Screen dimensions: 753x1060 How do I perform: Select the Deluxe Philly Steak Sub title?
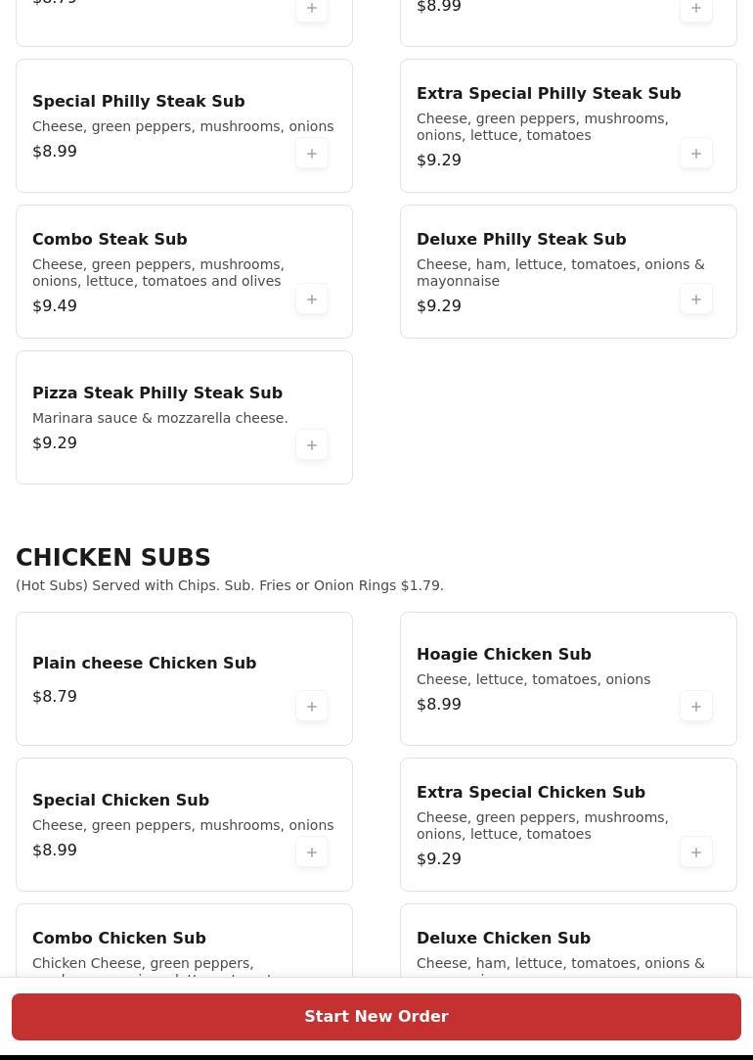(521, 240)
